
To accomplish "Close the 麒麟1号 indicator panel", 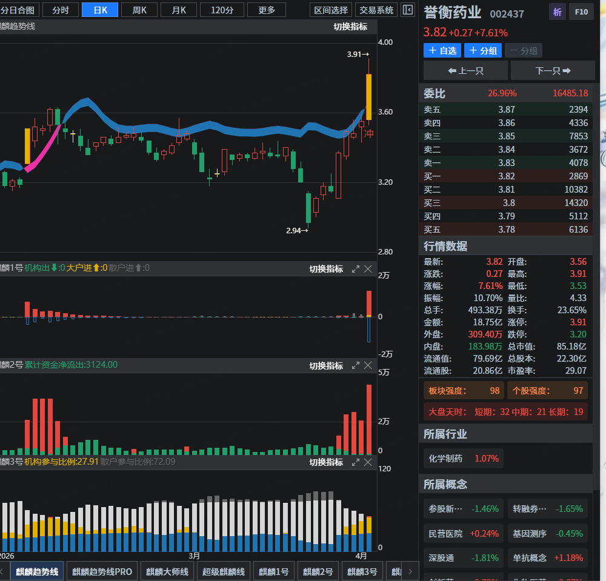I will [368, 269].
